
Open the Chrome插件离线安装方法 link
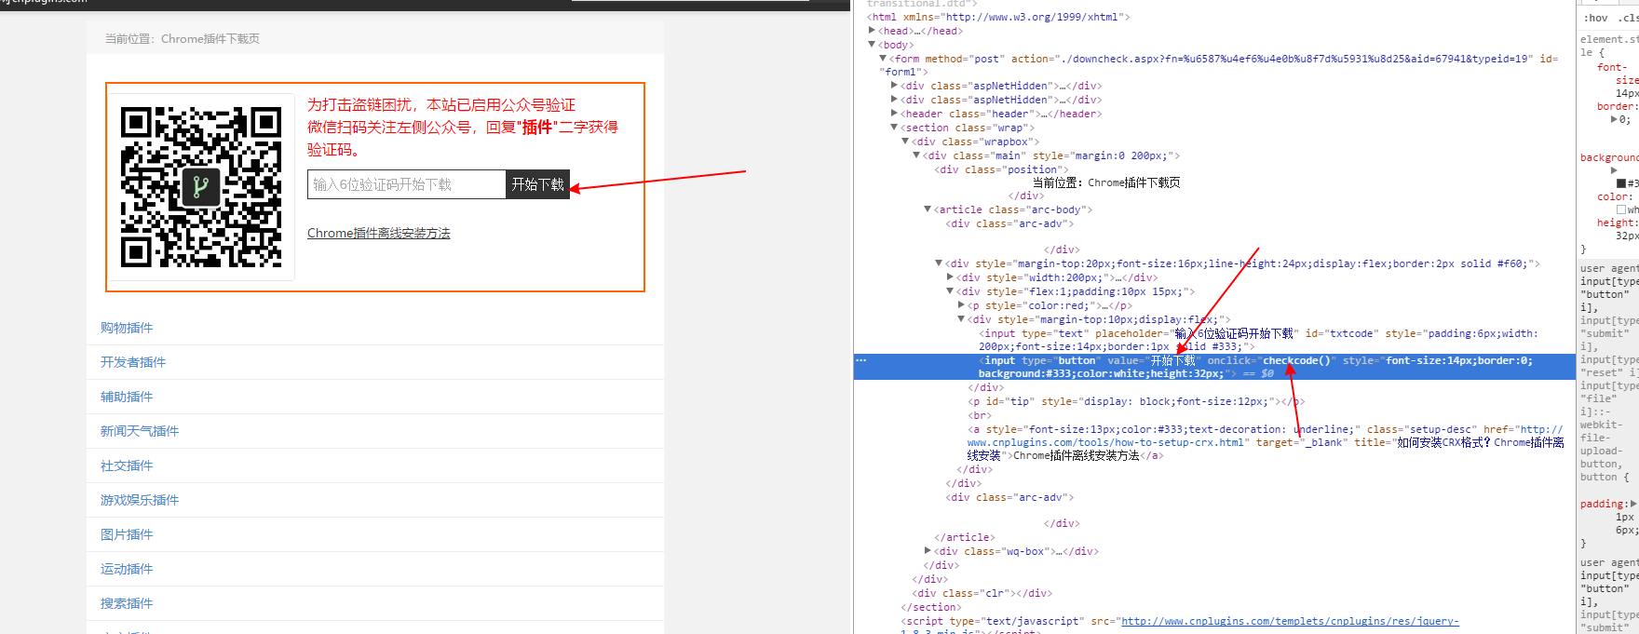click(379, 233)
